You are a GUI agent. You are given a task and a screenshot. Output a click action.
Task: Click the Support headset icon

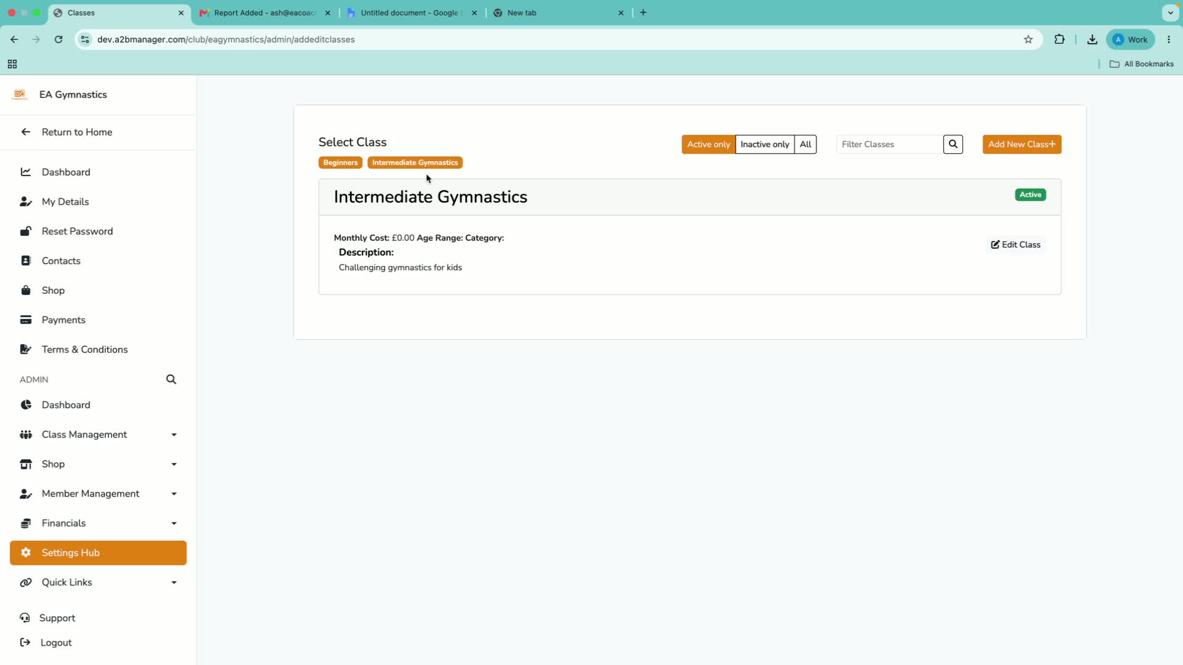[x=25, y=618]
